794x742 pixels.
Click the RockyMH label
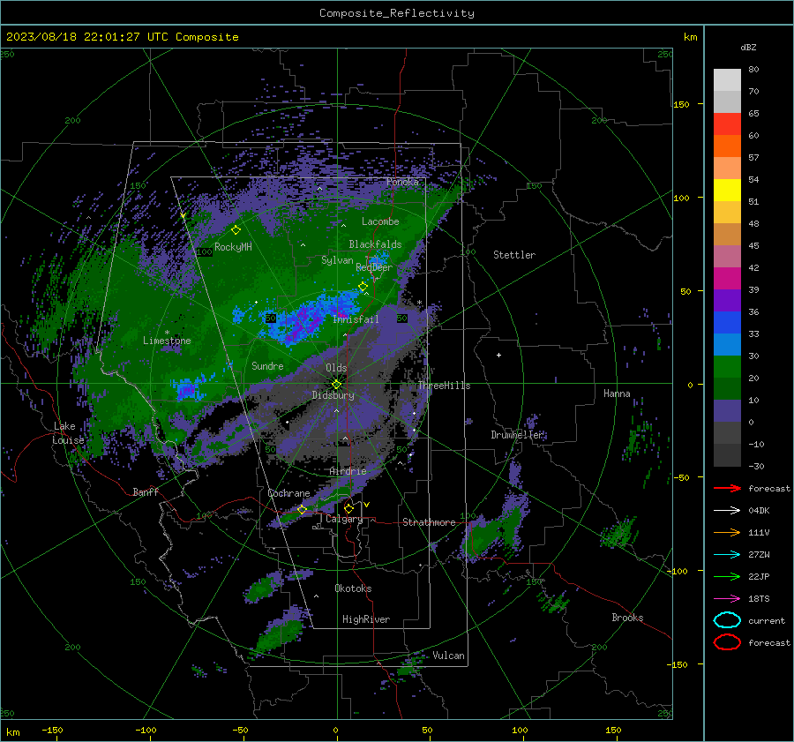(233, 247)
